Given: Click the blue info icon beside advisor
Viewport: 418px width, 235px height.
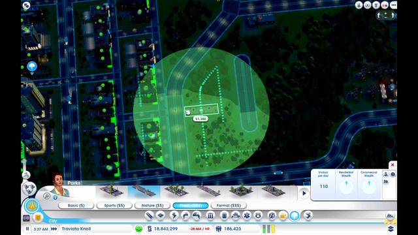Looking at the screenshot, I should (x=55, y=197).
